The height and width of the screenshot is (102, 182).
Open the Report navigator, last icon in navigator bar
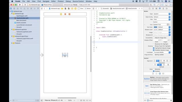coord(38,8)
